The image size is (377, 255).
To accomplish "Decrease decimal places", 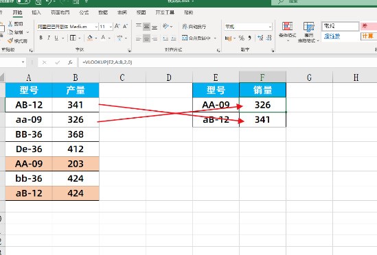I will pyautogui.click(x=269, y=38).
